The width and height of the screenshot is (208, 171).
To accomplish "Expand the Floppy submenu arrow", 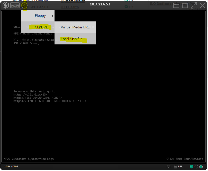I will (x=52, y=16).
